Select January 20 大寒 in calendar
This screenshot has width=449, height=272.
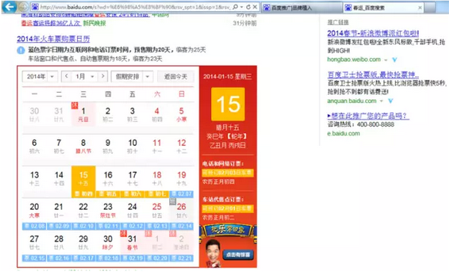tap(34, 210)
